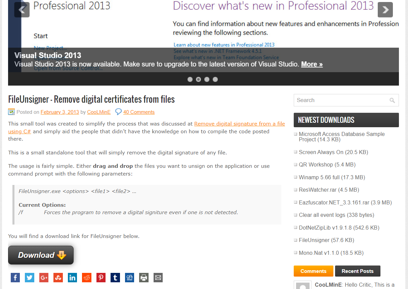Open the 40 Comments link
Screen dimensions: 408x289
pos(139,112)
